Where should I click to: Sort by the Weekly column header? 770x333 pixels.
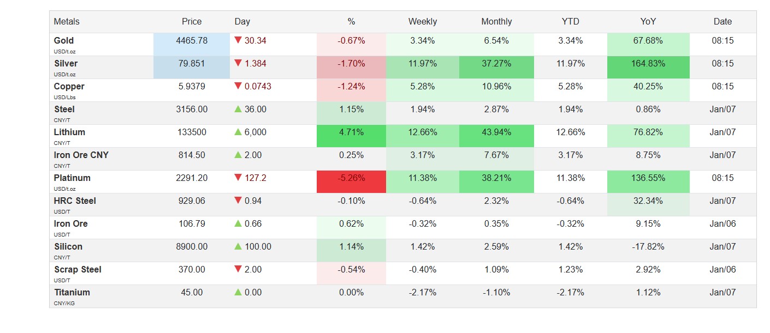(423, 22)
